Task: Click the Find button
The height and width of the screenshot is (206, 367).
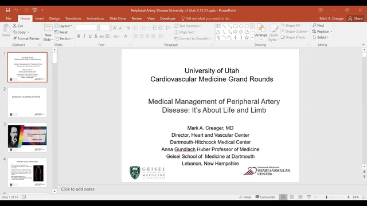Action: 318,25
